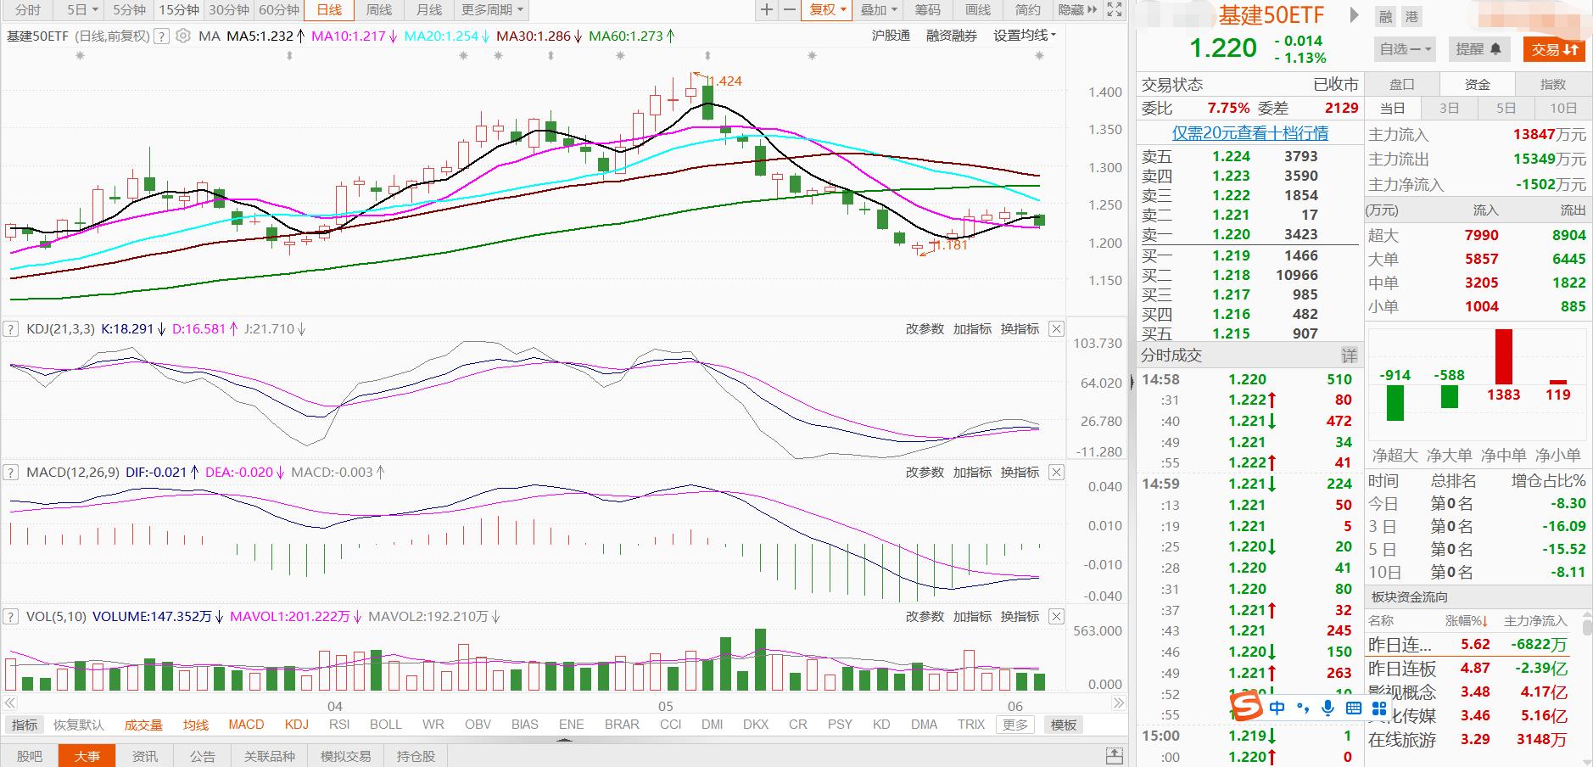Close the KDJ indicator panel
Image resolution: width=1593 pixels, height=767 pixels.
tap(1056, 329)
